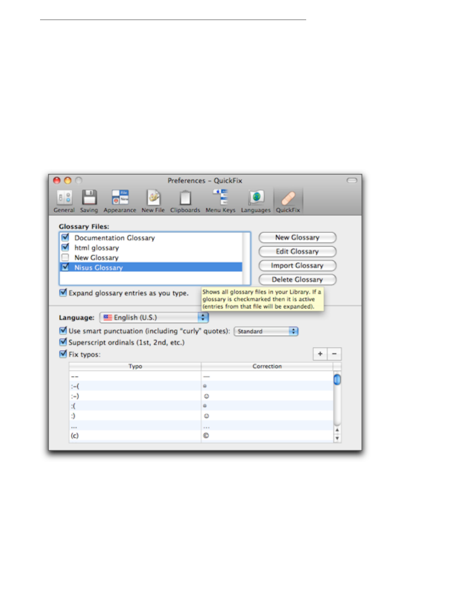Click the Import Glossary button
This screenshot has height=589, width=455.
pyautogui.click(x=297, y=266)
